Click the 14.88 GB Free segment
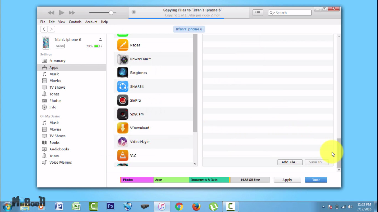 pos(250,180)
